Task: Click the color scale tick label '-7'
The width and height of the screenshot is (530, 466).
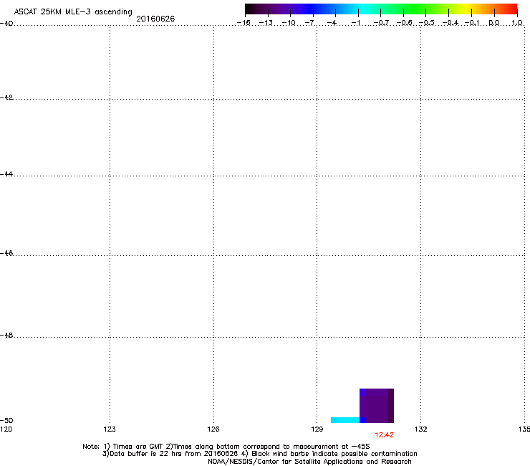Action: 311,23
